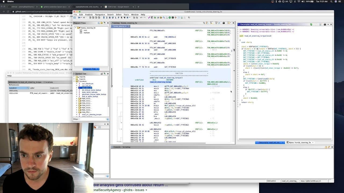Image resolution: width=344 pixels, height=193 pixels.
Task: Click the green re-decompile refresh icon
Action: coord(311,24)
